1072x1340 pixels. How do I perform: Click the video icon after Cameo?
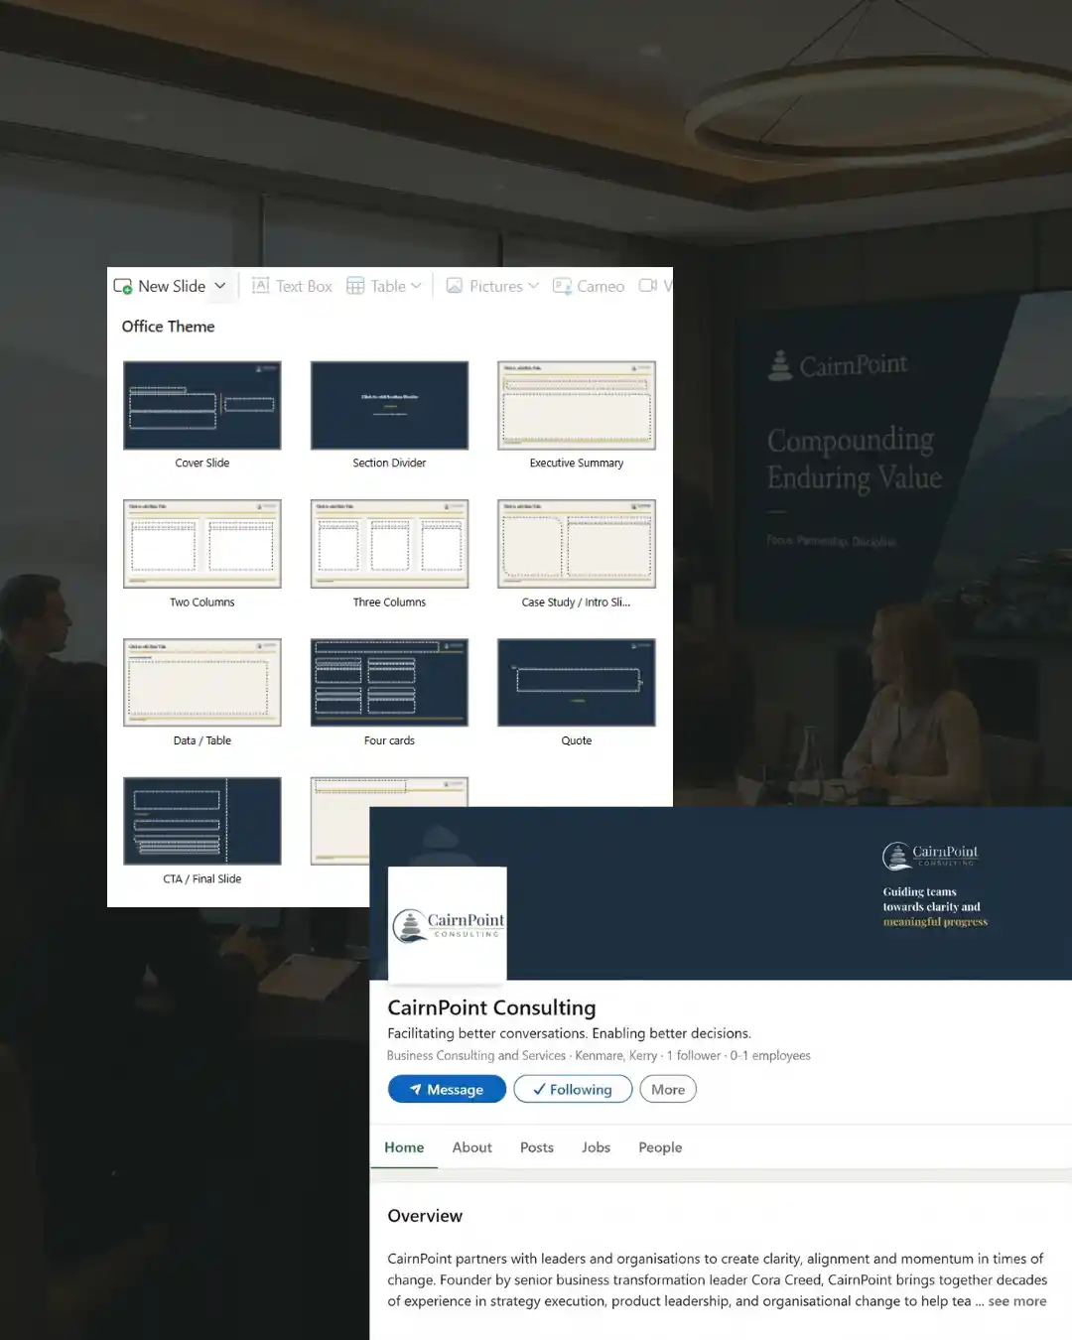click(x=648, y=286)
